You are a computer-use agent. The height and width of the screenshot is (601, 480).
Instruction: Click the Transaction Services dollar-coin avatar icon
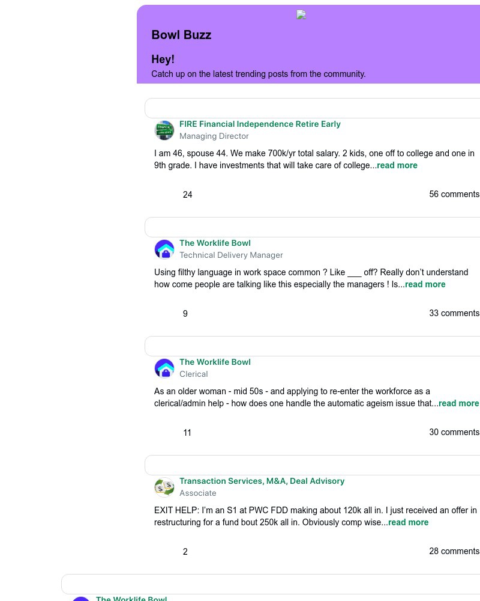[x=164, y=487]
